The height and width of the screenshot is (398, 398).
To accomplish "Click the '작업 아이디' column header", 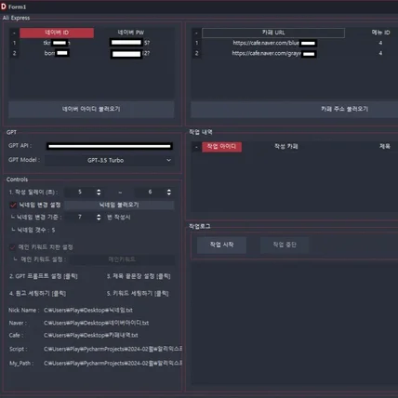I will click(221, 147).
